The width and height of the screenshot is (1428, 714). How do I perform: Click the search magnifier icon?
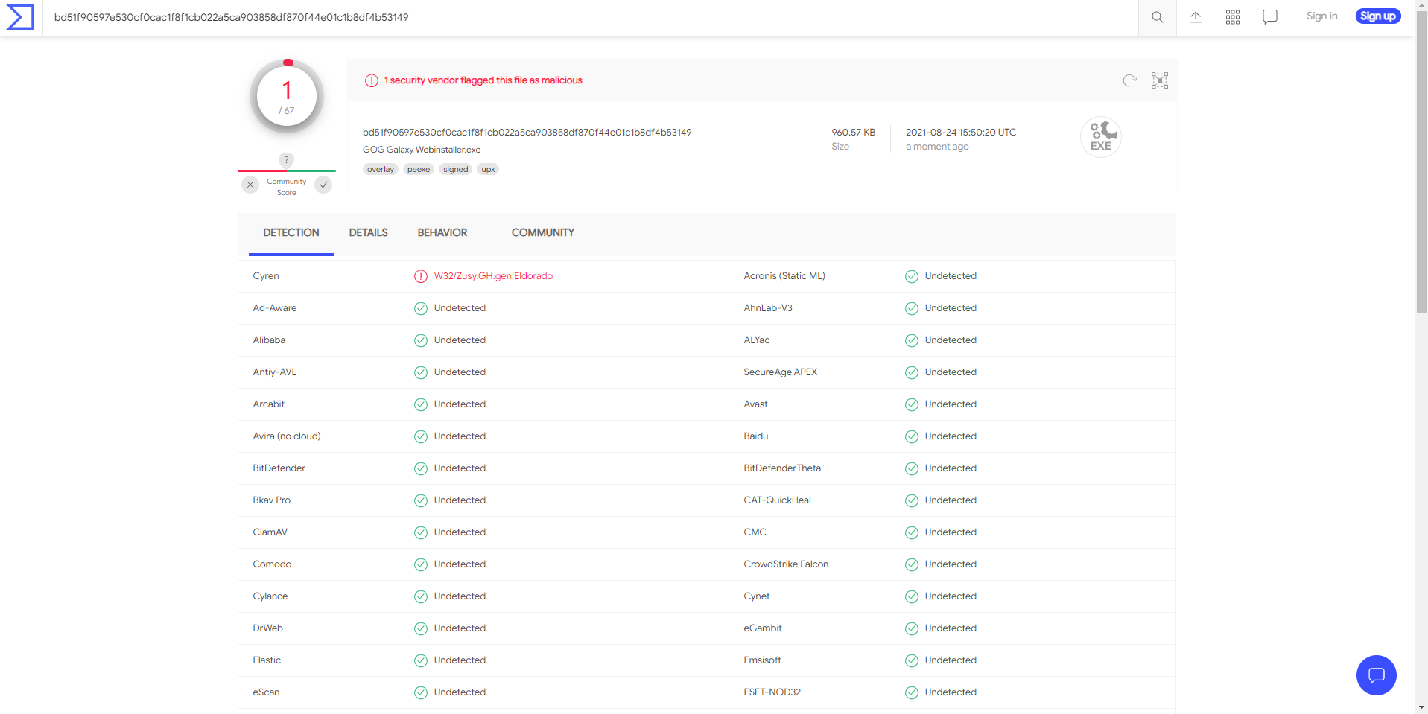tap(1157, 17)
